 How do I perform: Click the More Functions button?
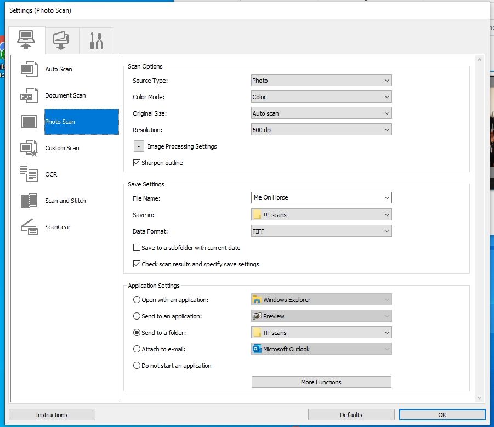tap(321, 382)
